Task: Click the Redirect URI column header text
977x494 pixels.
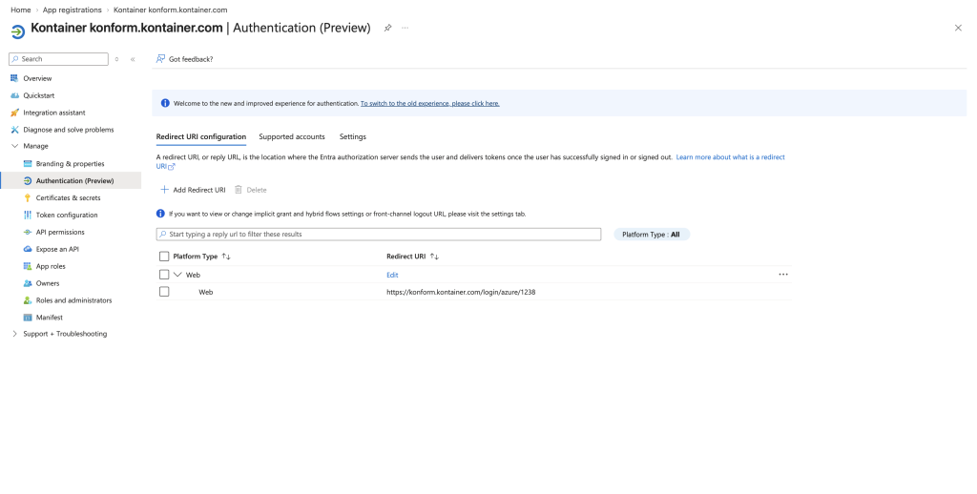Action: (405, 257)
